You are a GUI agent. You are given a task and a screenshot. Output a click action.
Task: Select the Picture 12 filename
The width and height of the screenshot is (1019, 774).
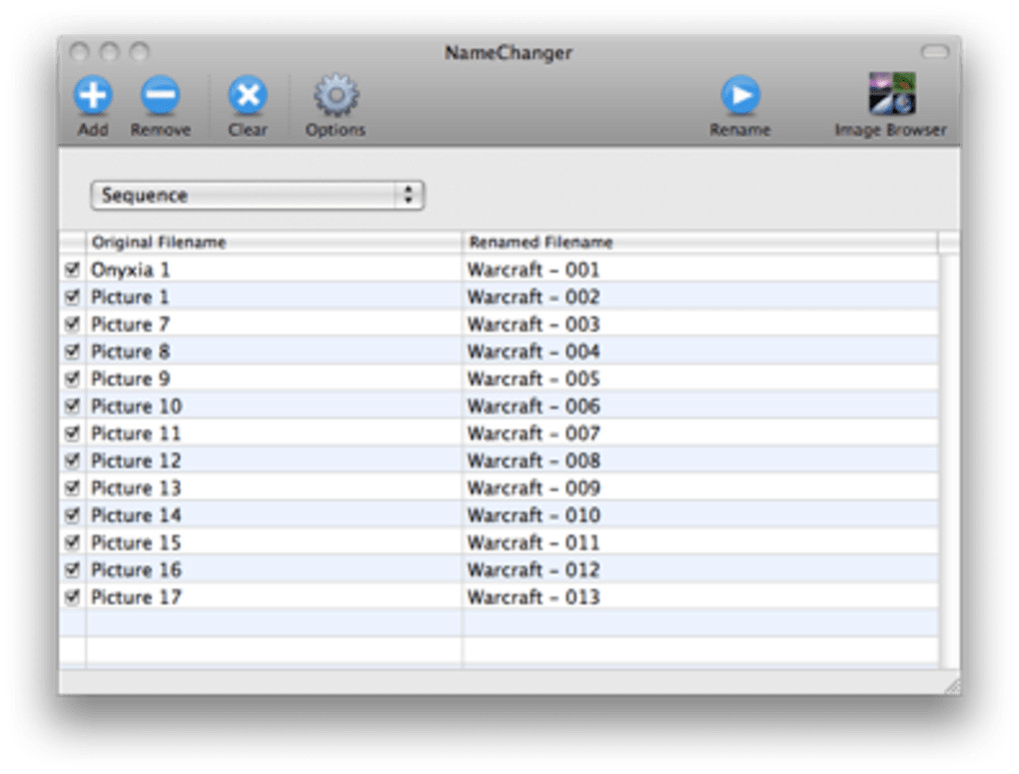pos(136,460)
